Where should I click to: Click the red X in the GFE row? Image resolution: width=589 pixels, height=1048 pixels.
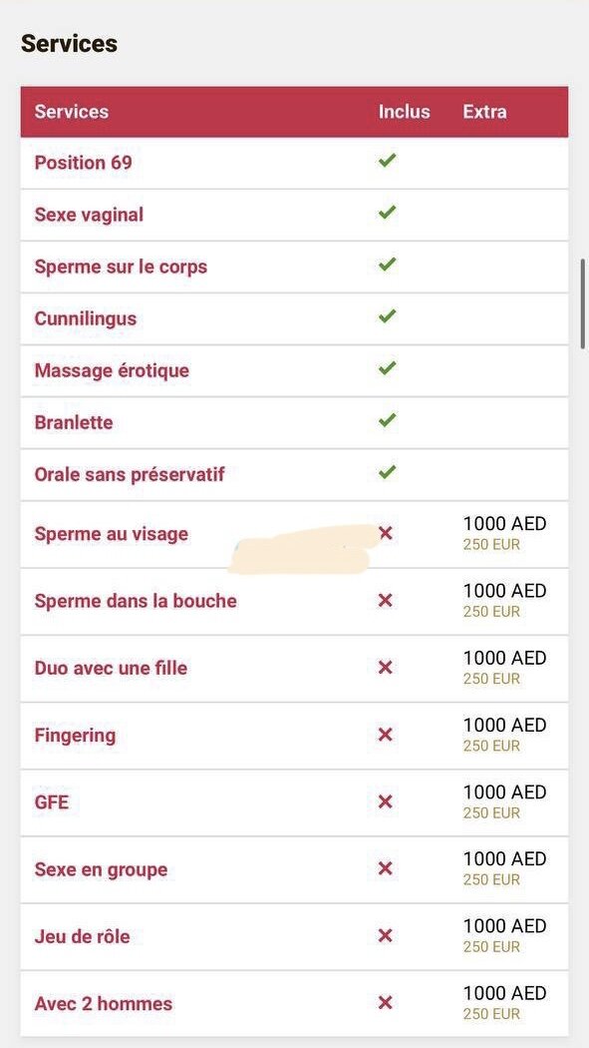point(385,801)
